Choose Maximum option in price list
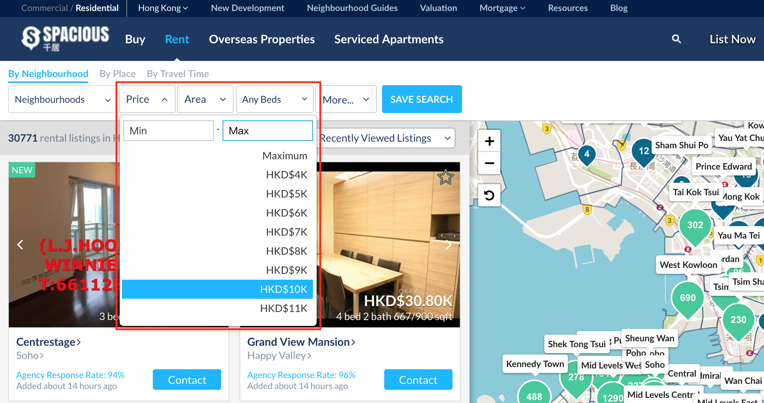Viewport: 764px width, 403px height. coord(285,156)
